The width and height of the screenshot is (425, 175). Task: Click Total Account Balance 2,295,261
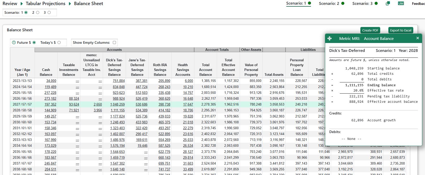point(208,110)
